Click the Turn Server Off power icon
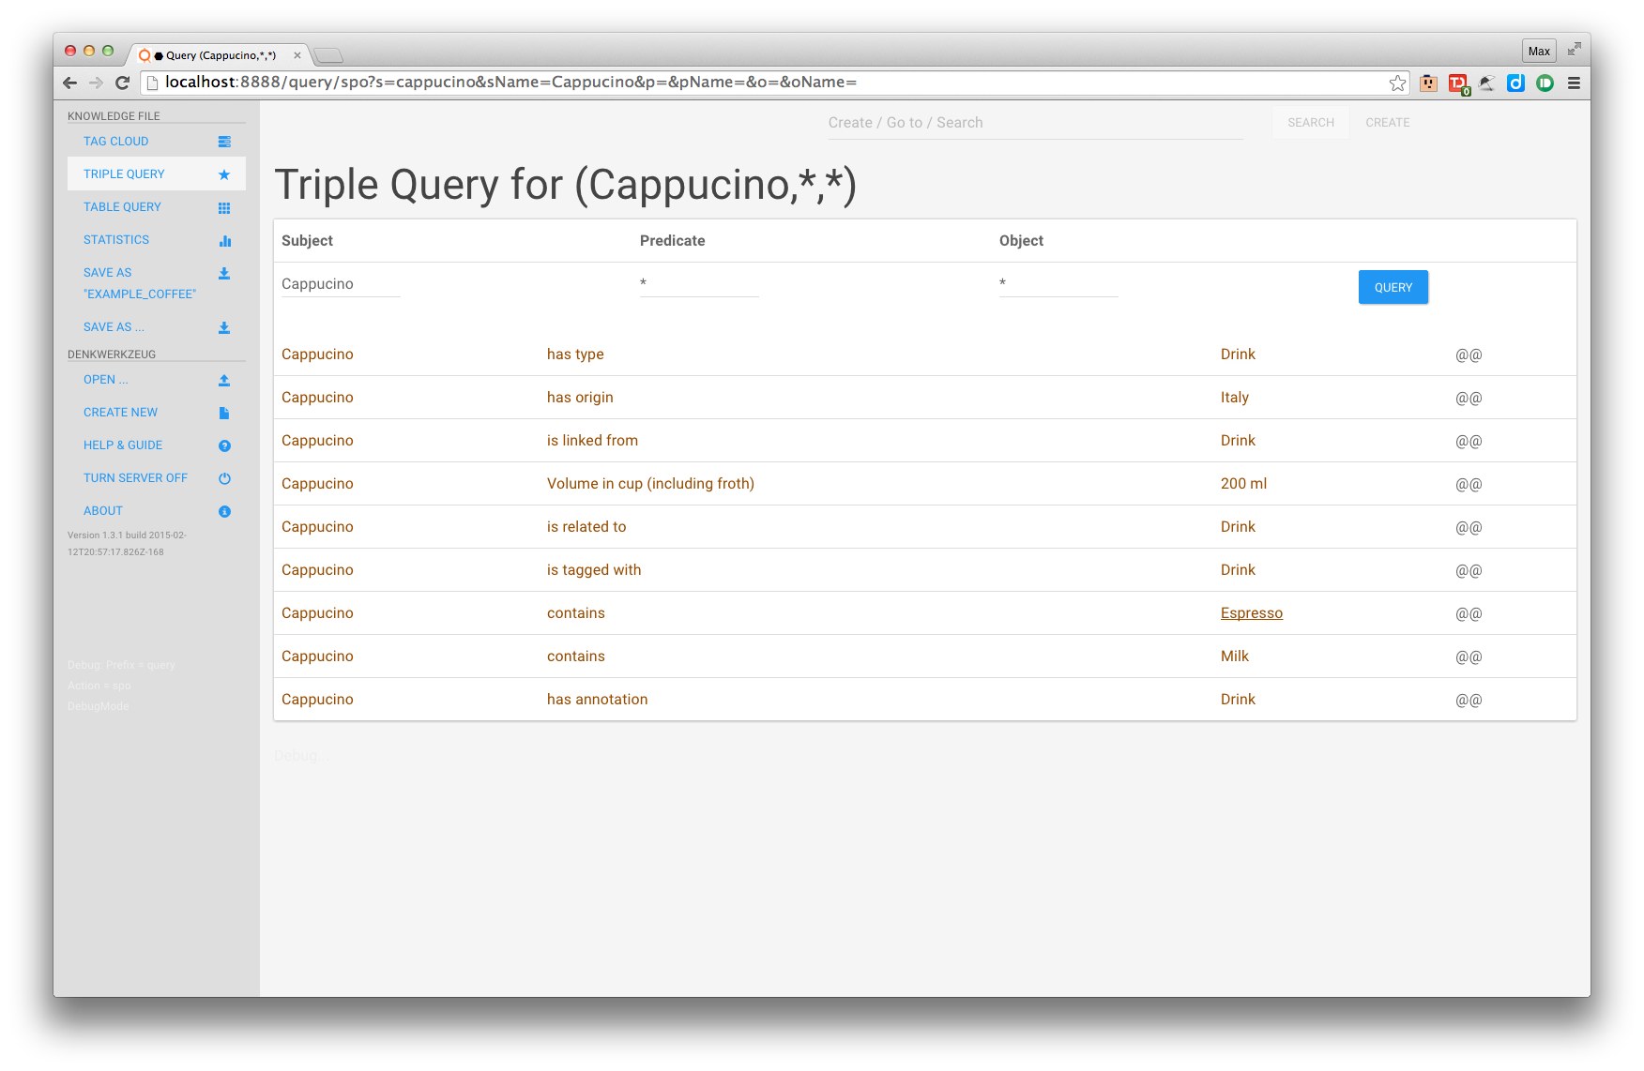Image resolution: width=1644 pixels, height=1071 pixels. (x=224, y=479)
